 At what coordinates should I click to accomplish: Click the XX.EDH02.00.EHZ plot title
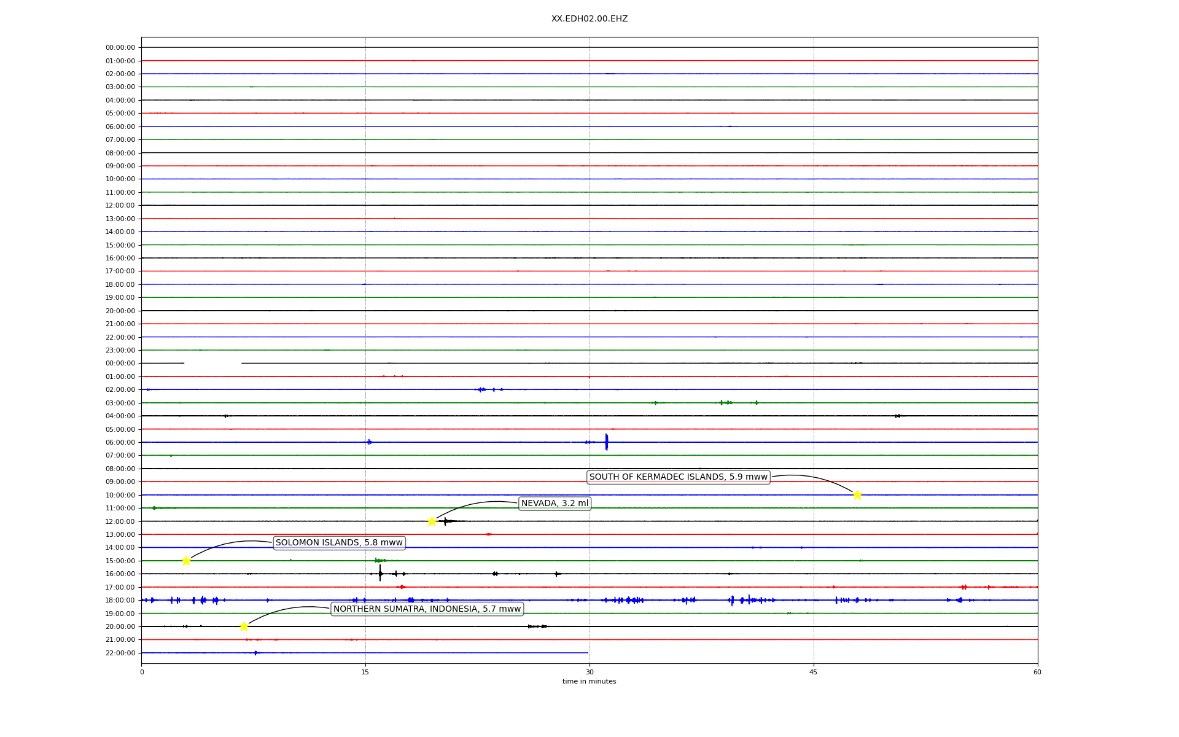tap(589, 19)
